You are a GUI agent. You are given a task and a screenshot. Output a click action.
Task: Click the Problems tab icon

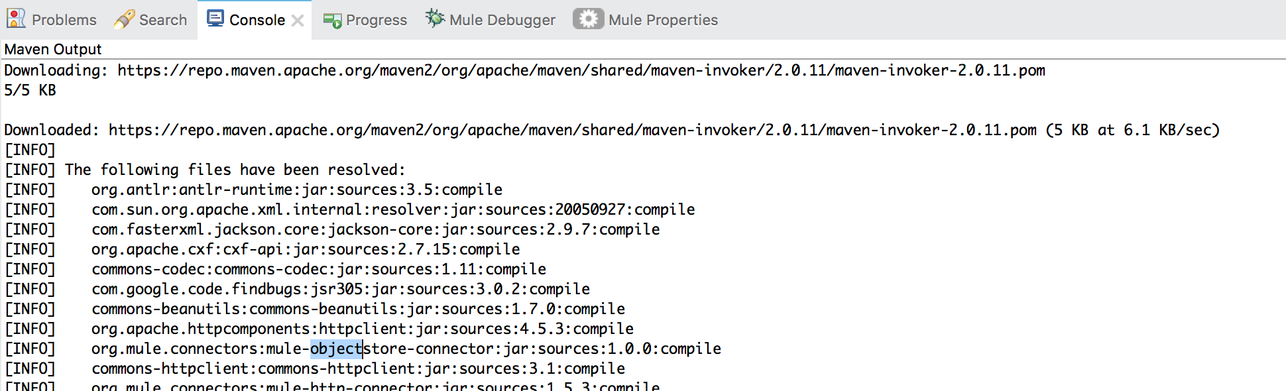tap(16, 19)
